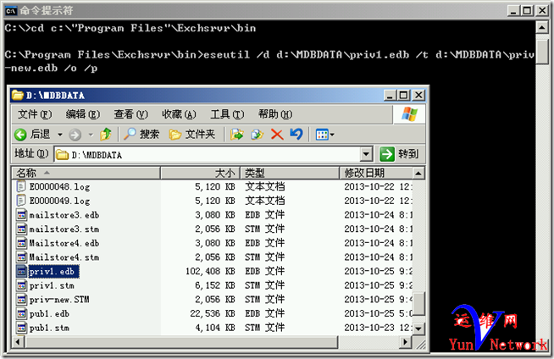
Task: Open the Edit (编辑) menu
Action: pos(83,114)
